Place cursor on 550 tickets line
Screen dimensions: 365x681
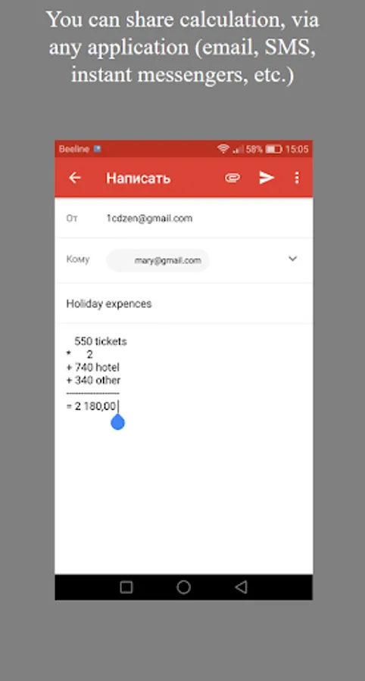pos(101,341)
